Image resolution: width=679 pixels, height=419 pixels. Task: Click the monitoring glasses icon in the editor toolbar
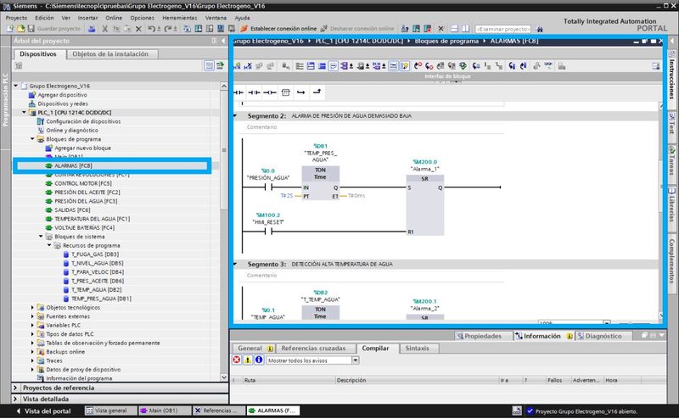[548, 65]
